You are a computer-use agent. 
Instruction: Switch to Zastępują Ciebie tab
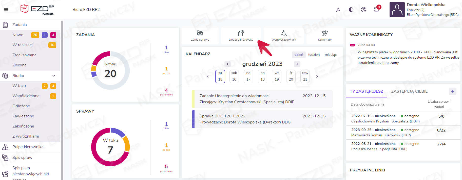pyautogui.click(x=409, y=91)
